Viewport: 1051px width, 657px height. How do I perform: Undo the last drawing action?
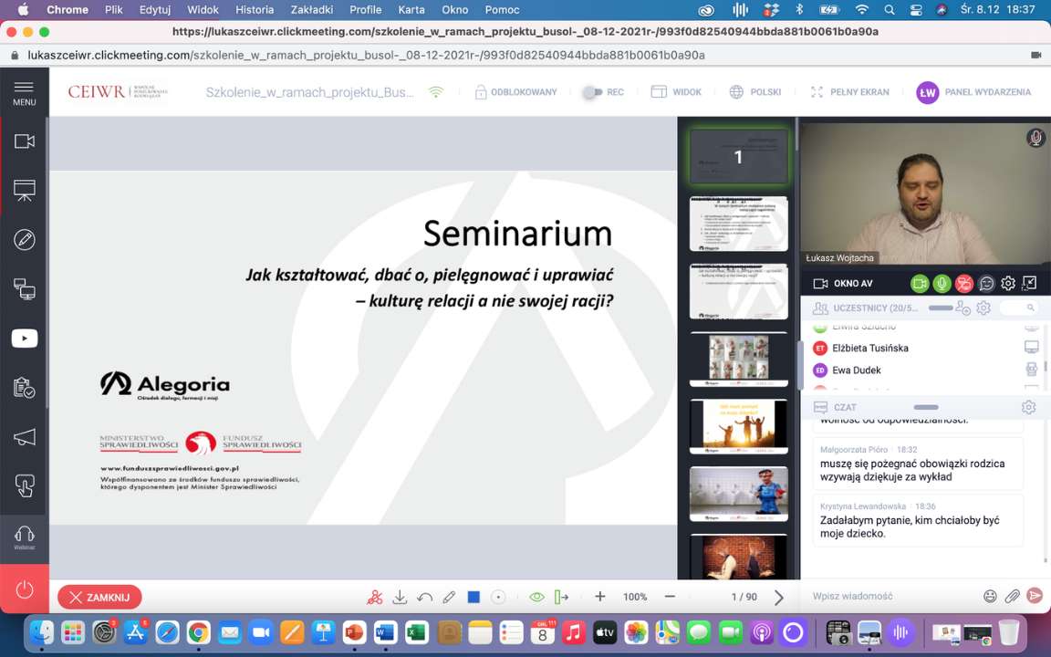(424, 597)
